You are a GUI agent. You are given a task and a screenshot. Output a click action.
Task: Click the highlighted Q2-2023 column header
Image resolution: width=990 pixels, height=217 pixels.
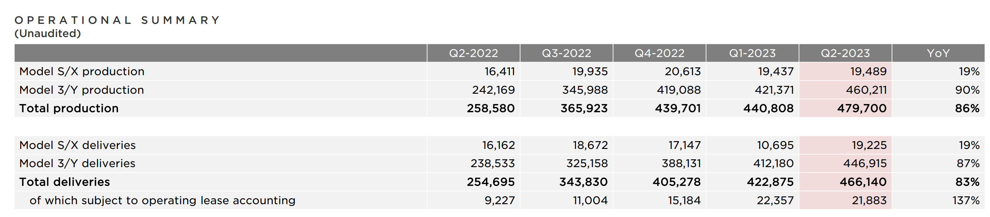coord(845,53)
